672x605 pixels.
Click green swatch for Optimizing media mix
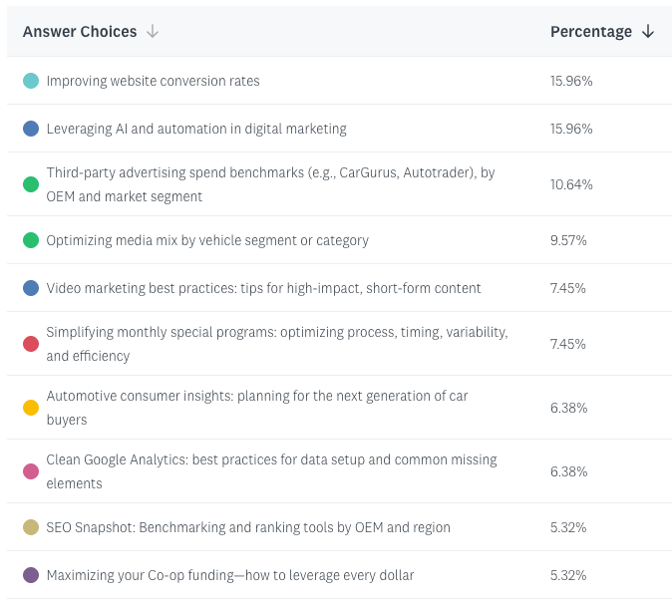pyautogui.click(x=31, y=240)
